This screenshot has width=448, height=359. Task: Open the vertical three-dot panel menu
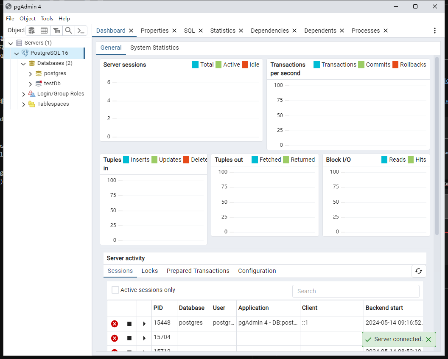tap(434, 31)
